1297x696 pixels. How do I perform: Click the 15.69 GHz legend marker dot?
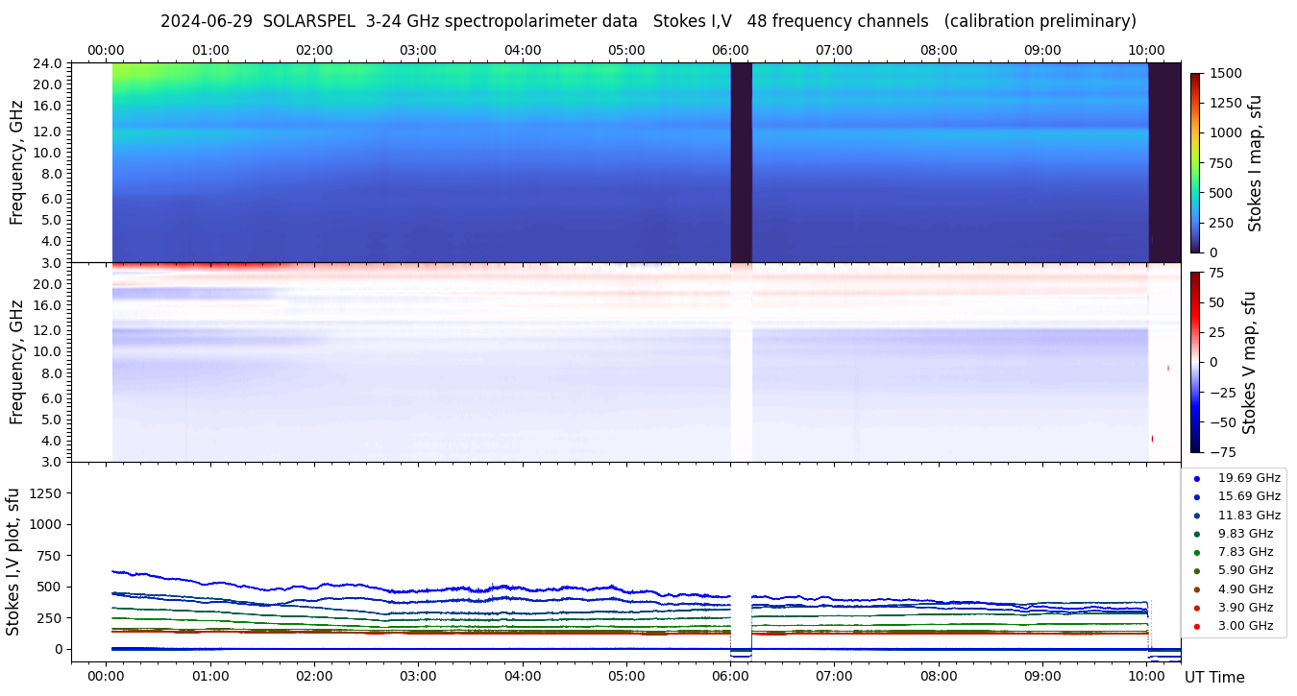[1196, 496]
